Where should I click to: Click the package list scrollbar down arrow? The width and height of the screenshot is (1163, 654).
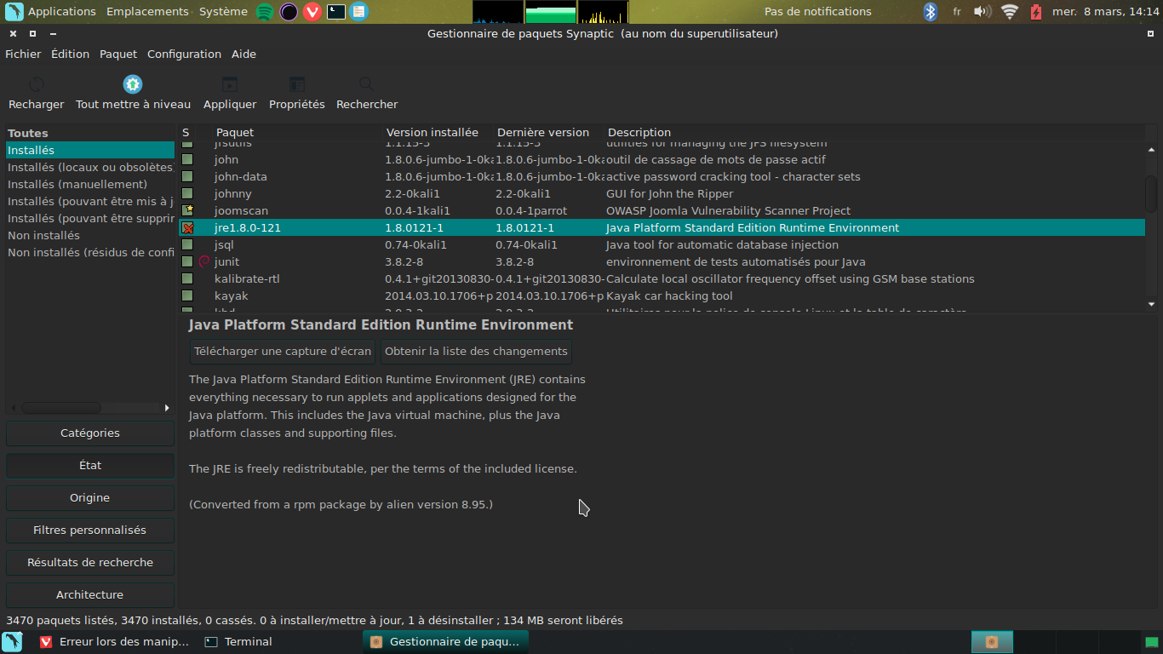pyautogui.click(x=1152, y=304)
